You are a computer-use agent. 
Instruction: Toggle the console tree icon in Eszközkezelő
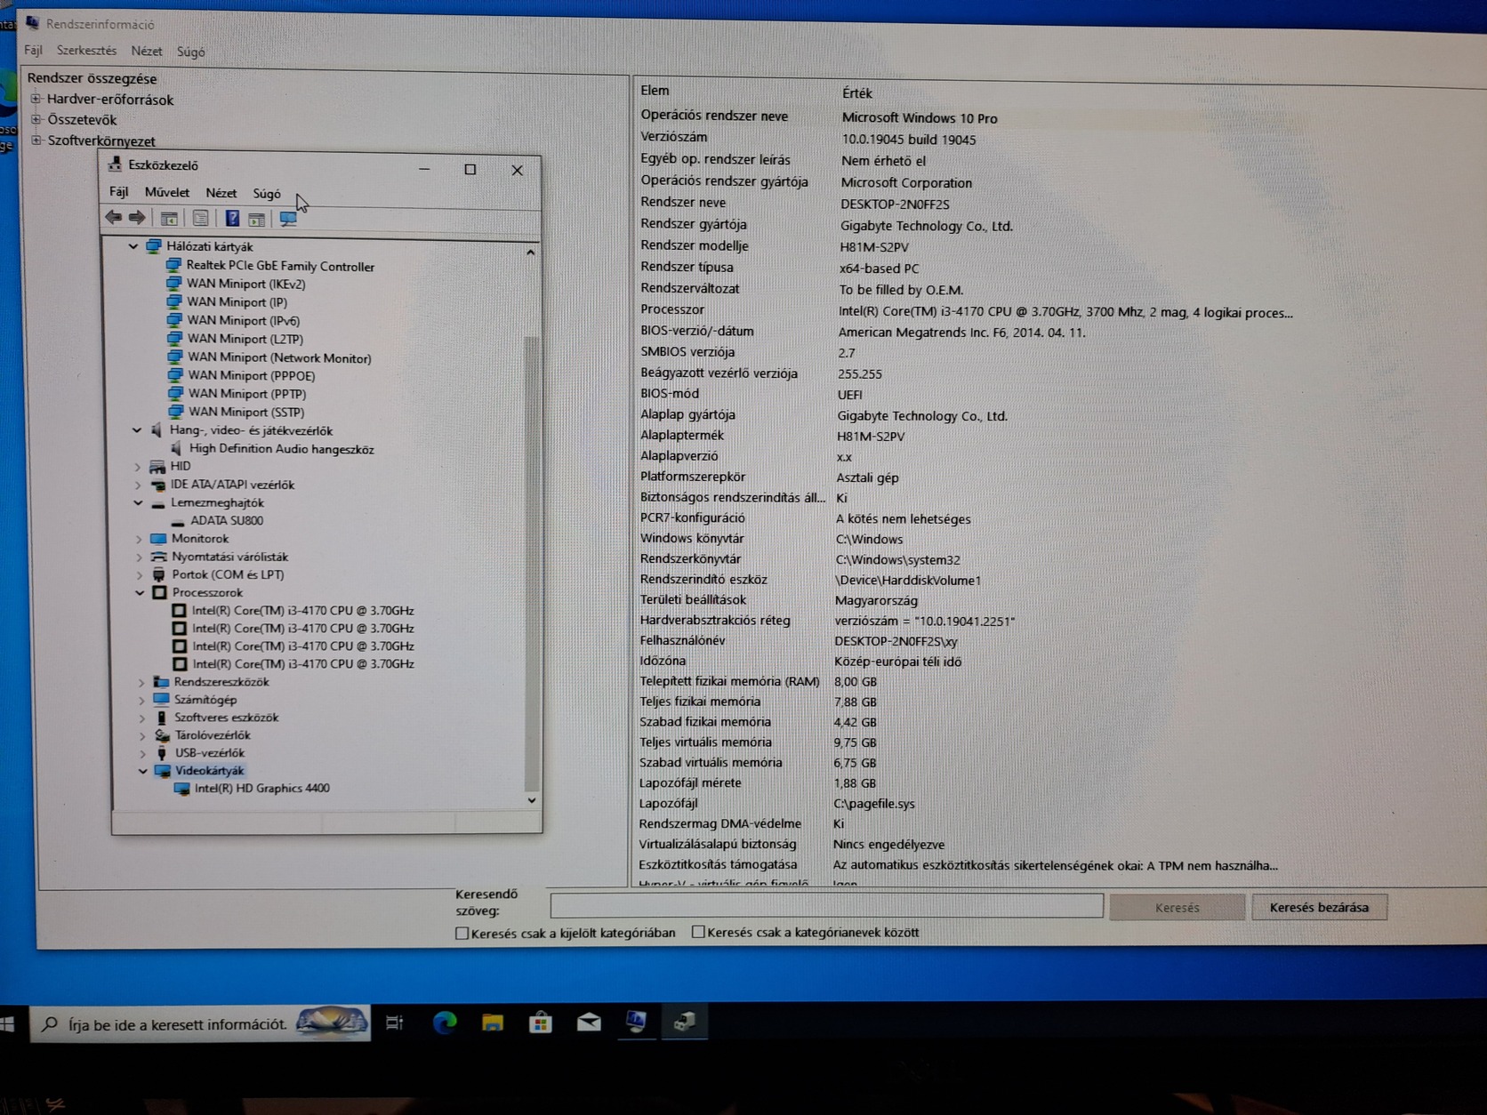pyautogui.click(x=169, y=219)
